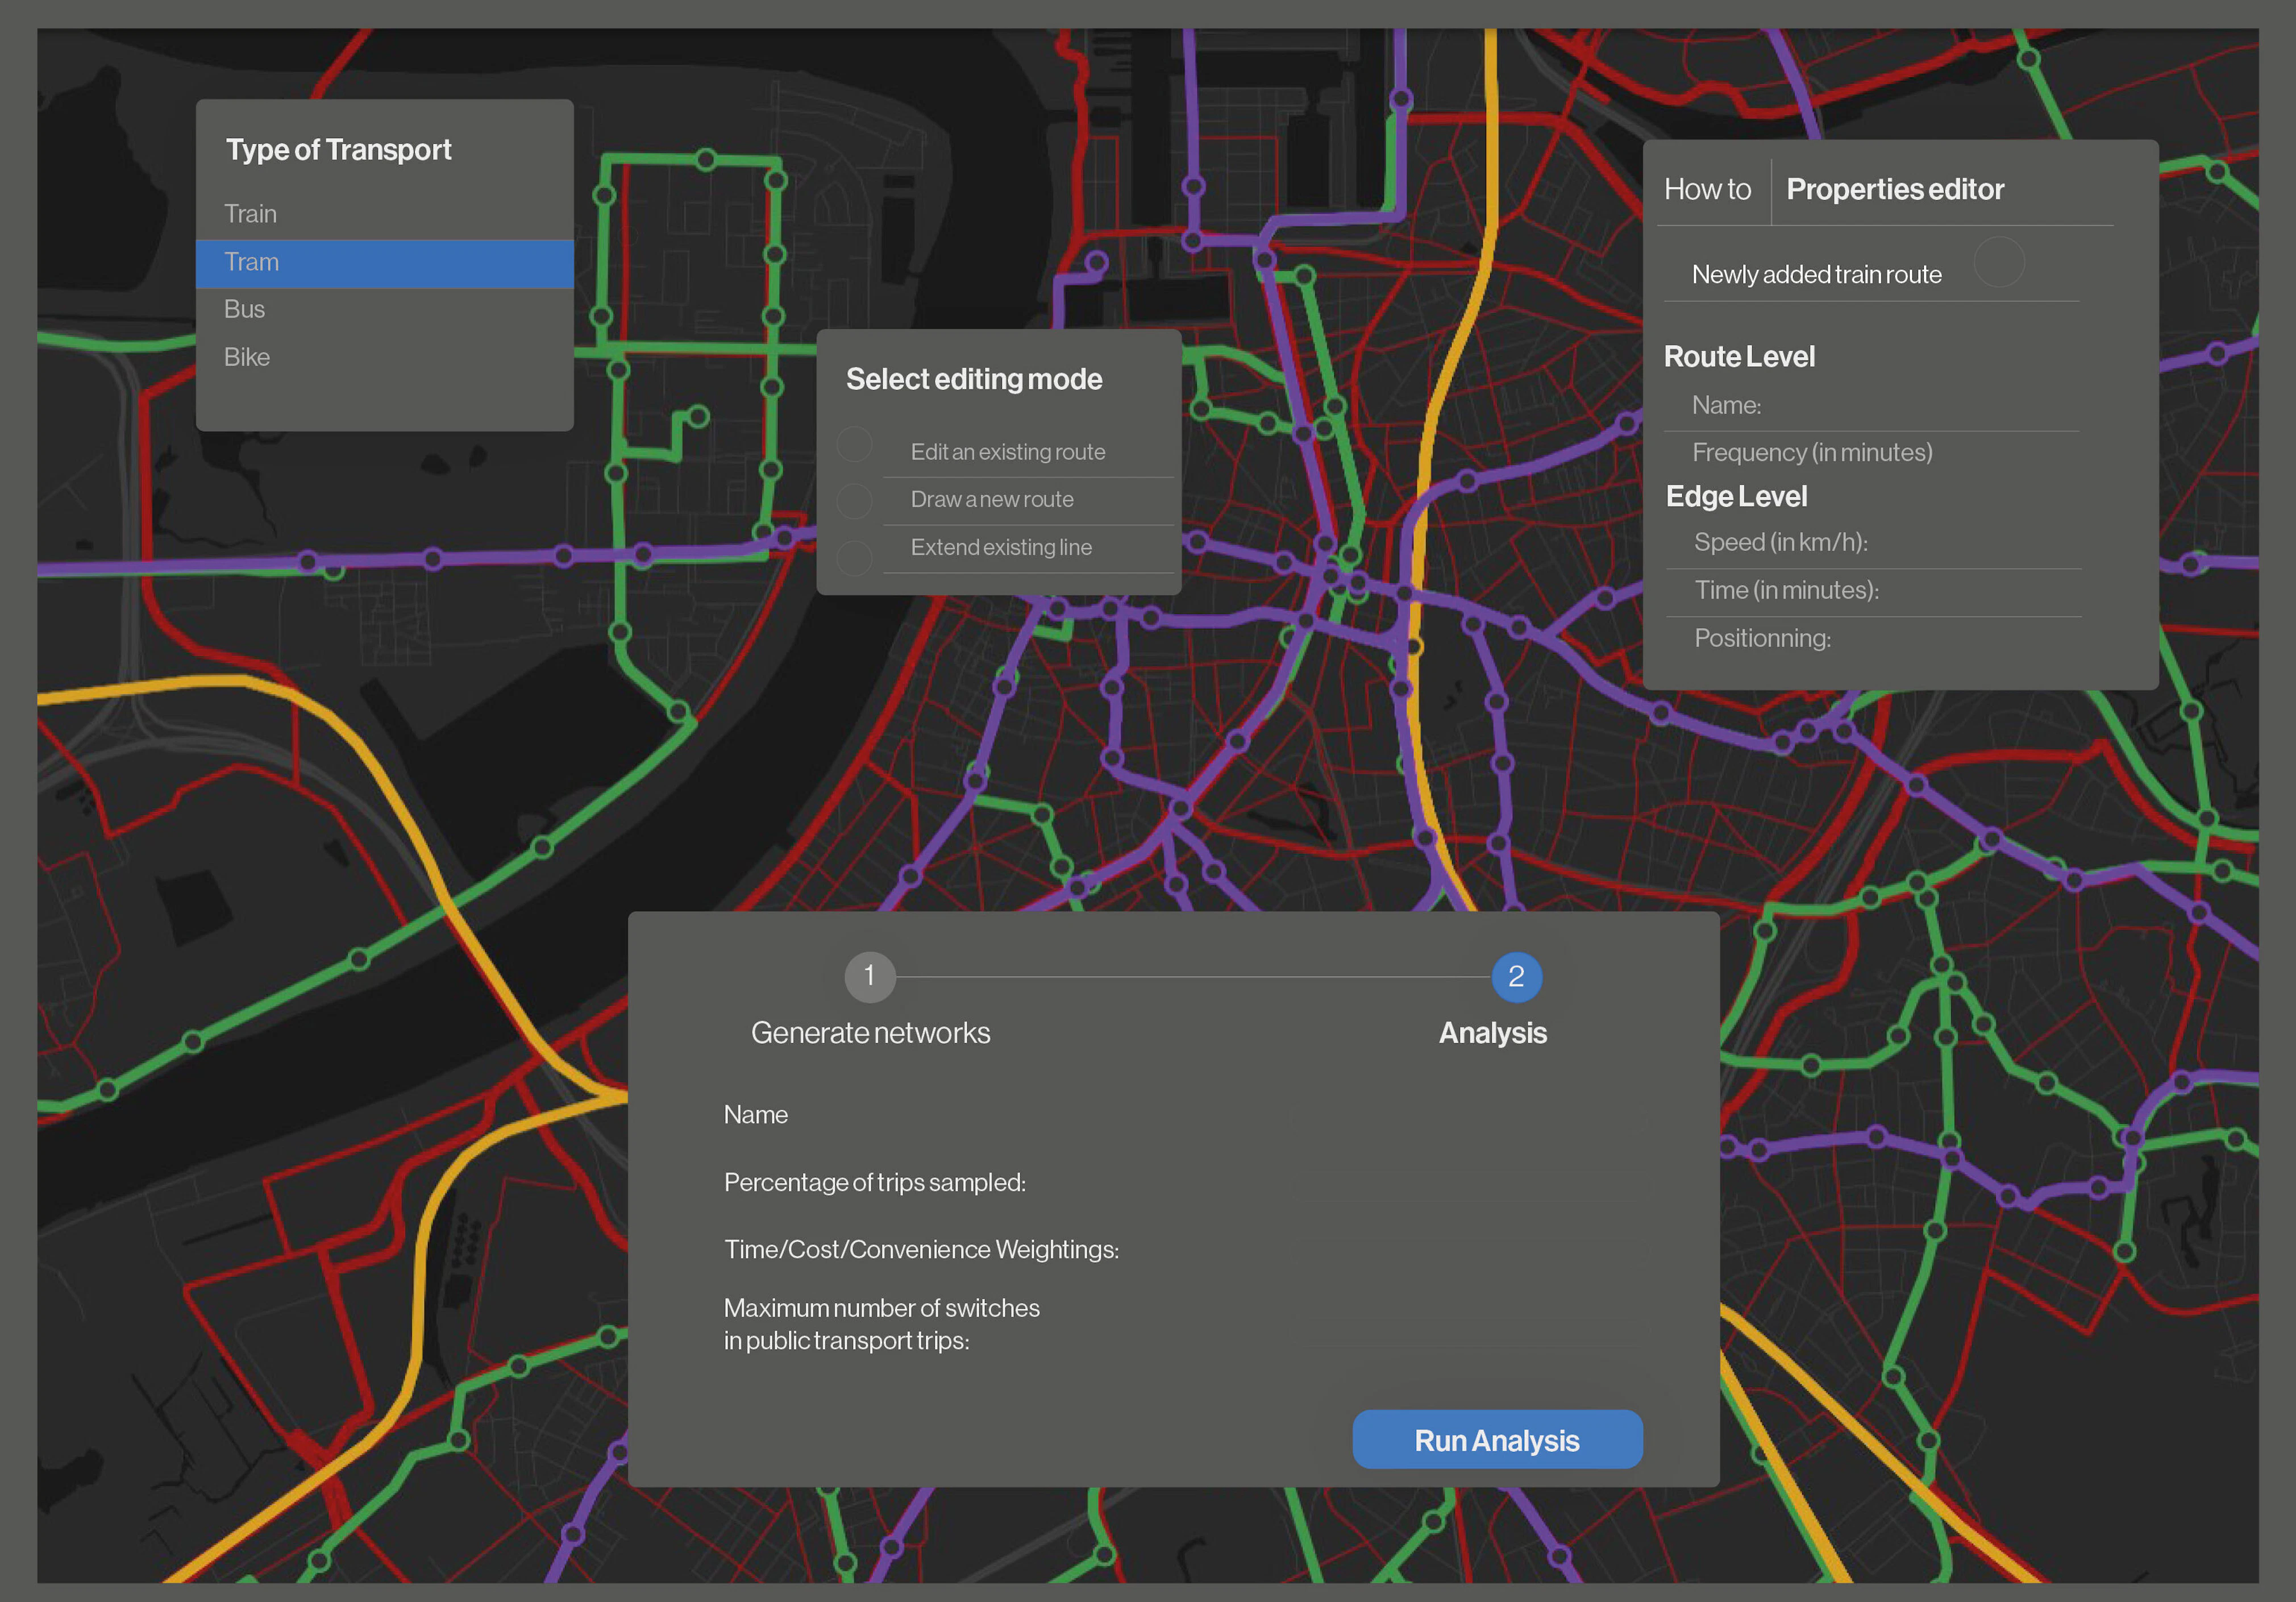Toggle the 'Newly added train route' circle
This screenshot has height=1602, width=2296.
point(1999,262)
